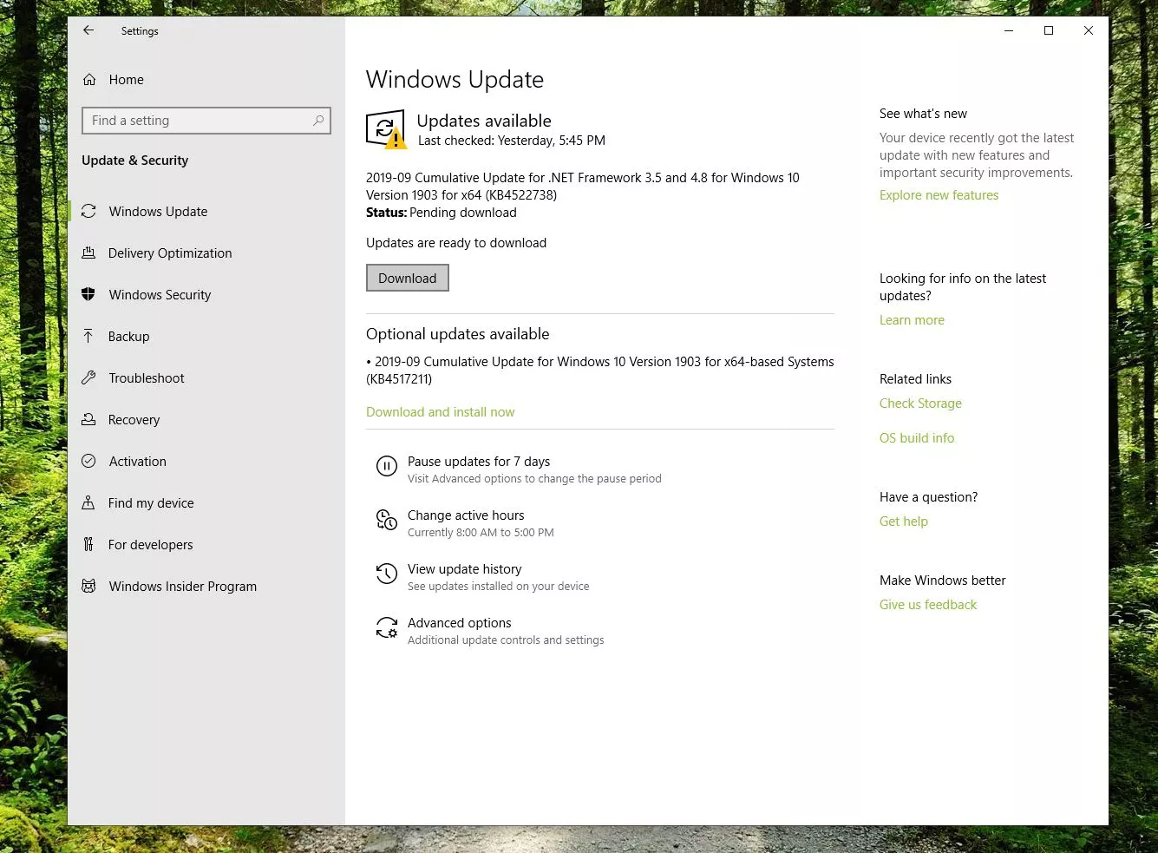Screen dimensions: 1158x853
Task: Select the Troubleshoot wrench icon
Action: point(89,377)
